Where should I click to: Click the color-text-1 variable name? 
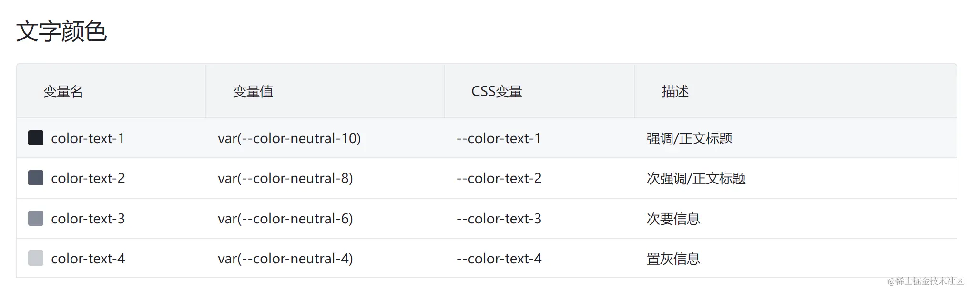[88, 138]
